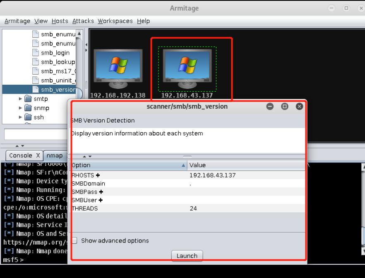Click the smb_version module file icon
This screenshot has height=278, width=365.
pos(36,90)
